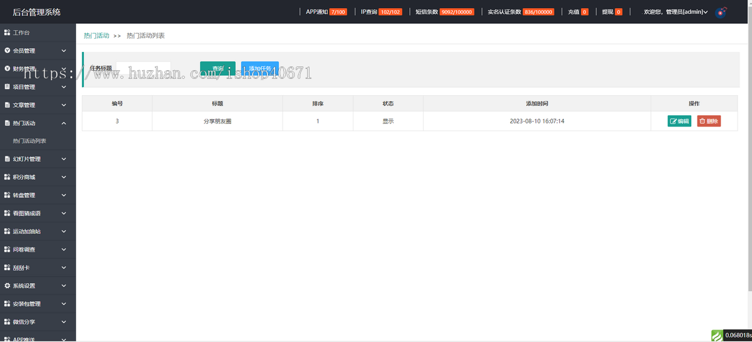Click the 热门活动 breadcrumb link

[x=97, y=36]
